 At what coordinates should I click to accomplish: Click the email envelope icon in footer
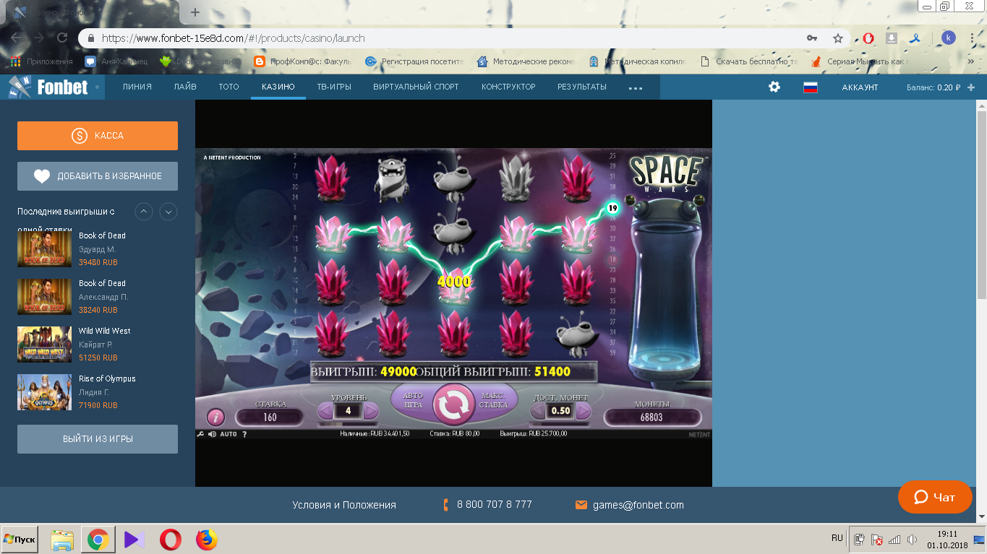(581, 505)
